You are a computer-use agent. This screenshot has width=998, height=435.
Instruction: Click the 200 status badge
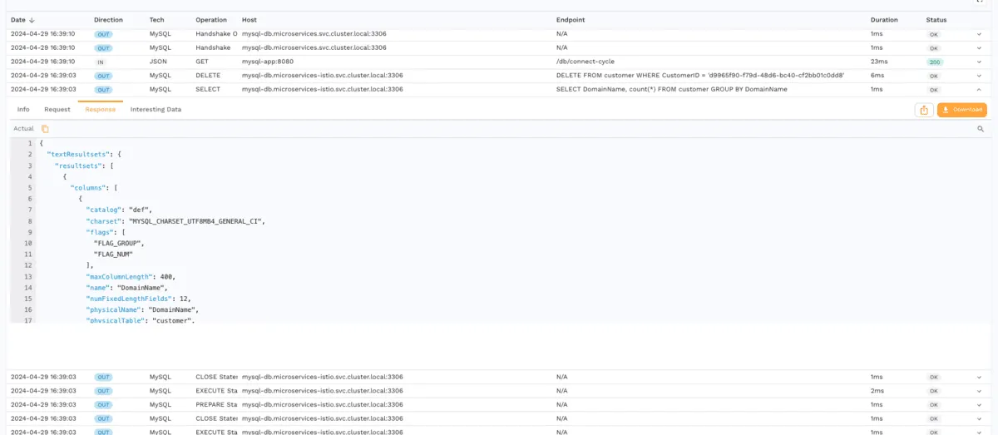[936, 62]
